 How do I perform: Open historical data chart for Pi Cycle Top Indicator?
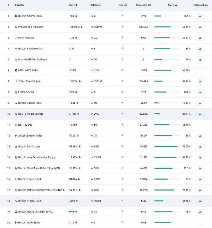coord(200,27)
